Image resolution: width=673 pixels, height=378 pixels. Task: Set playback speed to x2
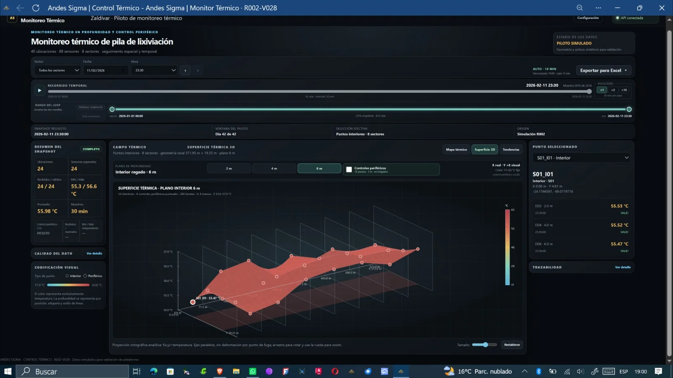coord(613,90)
